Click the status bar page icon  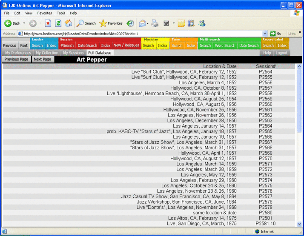[5, 231]
